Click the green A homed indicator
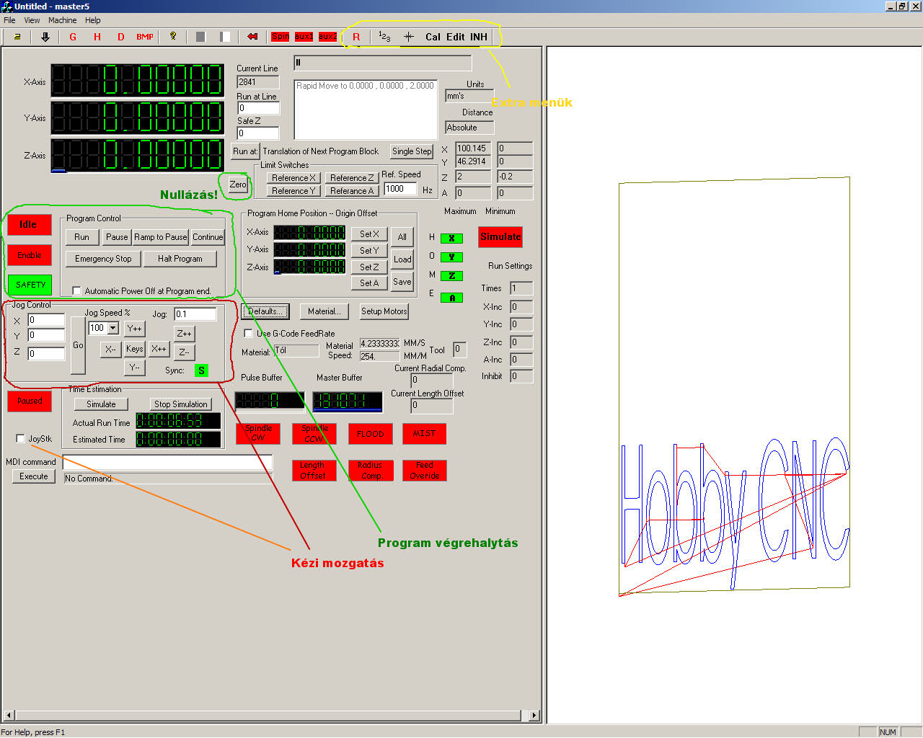The width and height of the screenshot is (923, 738). tap(451, 298)
